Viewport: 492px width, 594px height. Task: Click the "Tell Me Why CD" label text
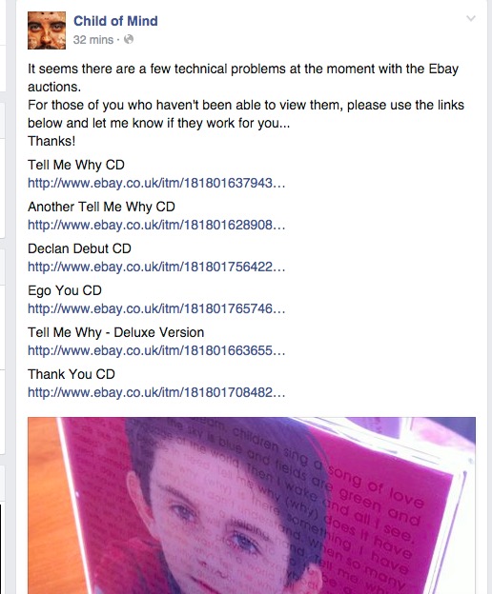tap(76, 166)
